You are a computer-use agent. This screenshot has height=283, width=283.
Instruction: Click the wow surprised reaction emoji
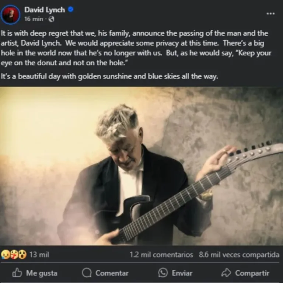click(22, 255)
